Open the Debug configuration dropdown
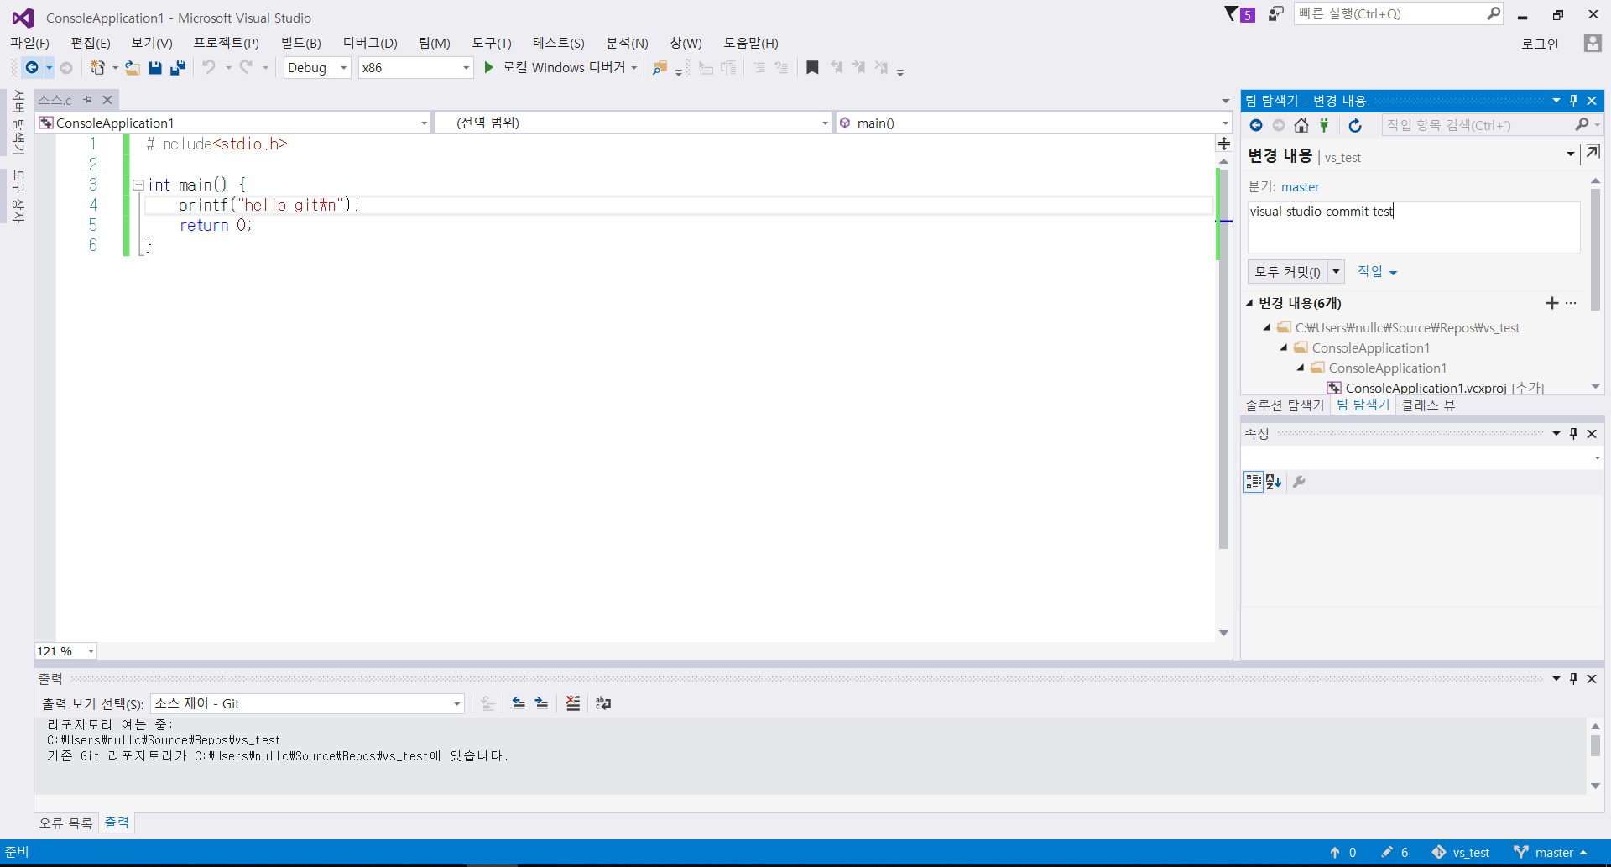Viewport: 1611px width, 867px height. 343,68
